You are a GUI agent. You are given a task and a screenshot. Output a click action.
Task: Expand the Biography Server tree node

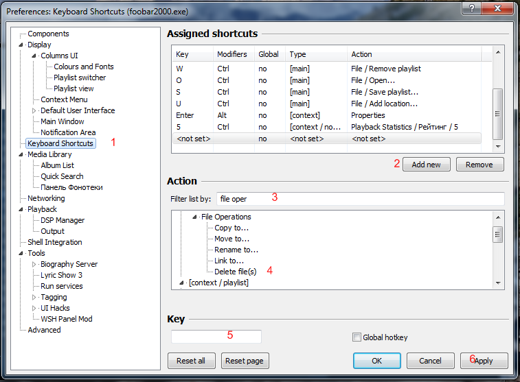[x=34, y=264]
